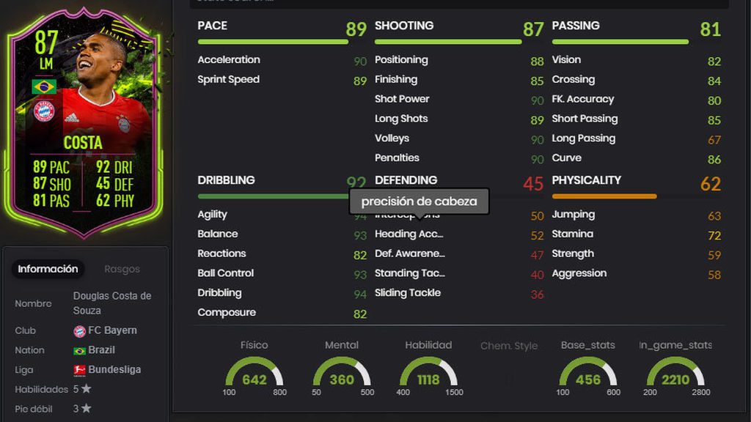The image size is (751, 422).
Task: Click the Físico gauge showing 642
Action: pos(254,377)
